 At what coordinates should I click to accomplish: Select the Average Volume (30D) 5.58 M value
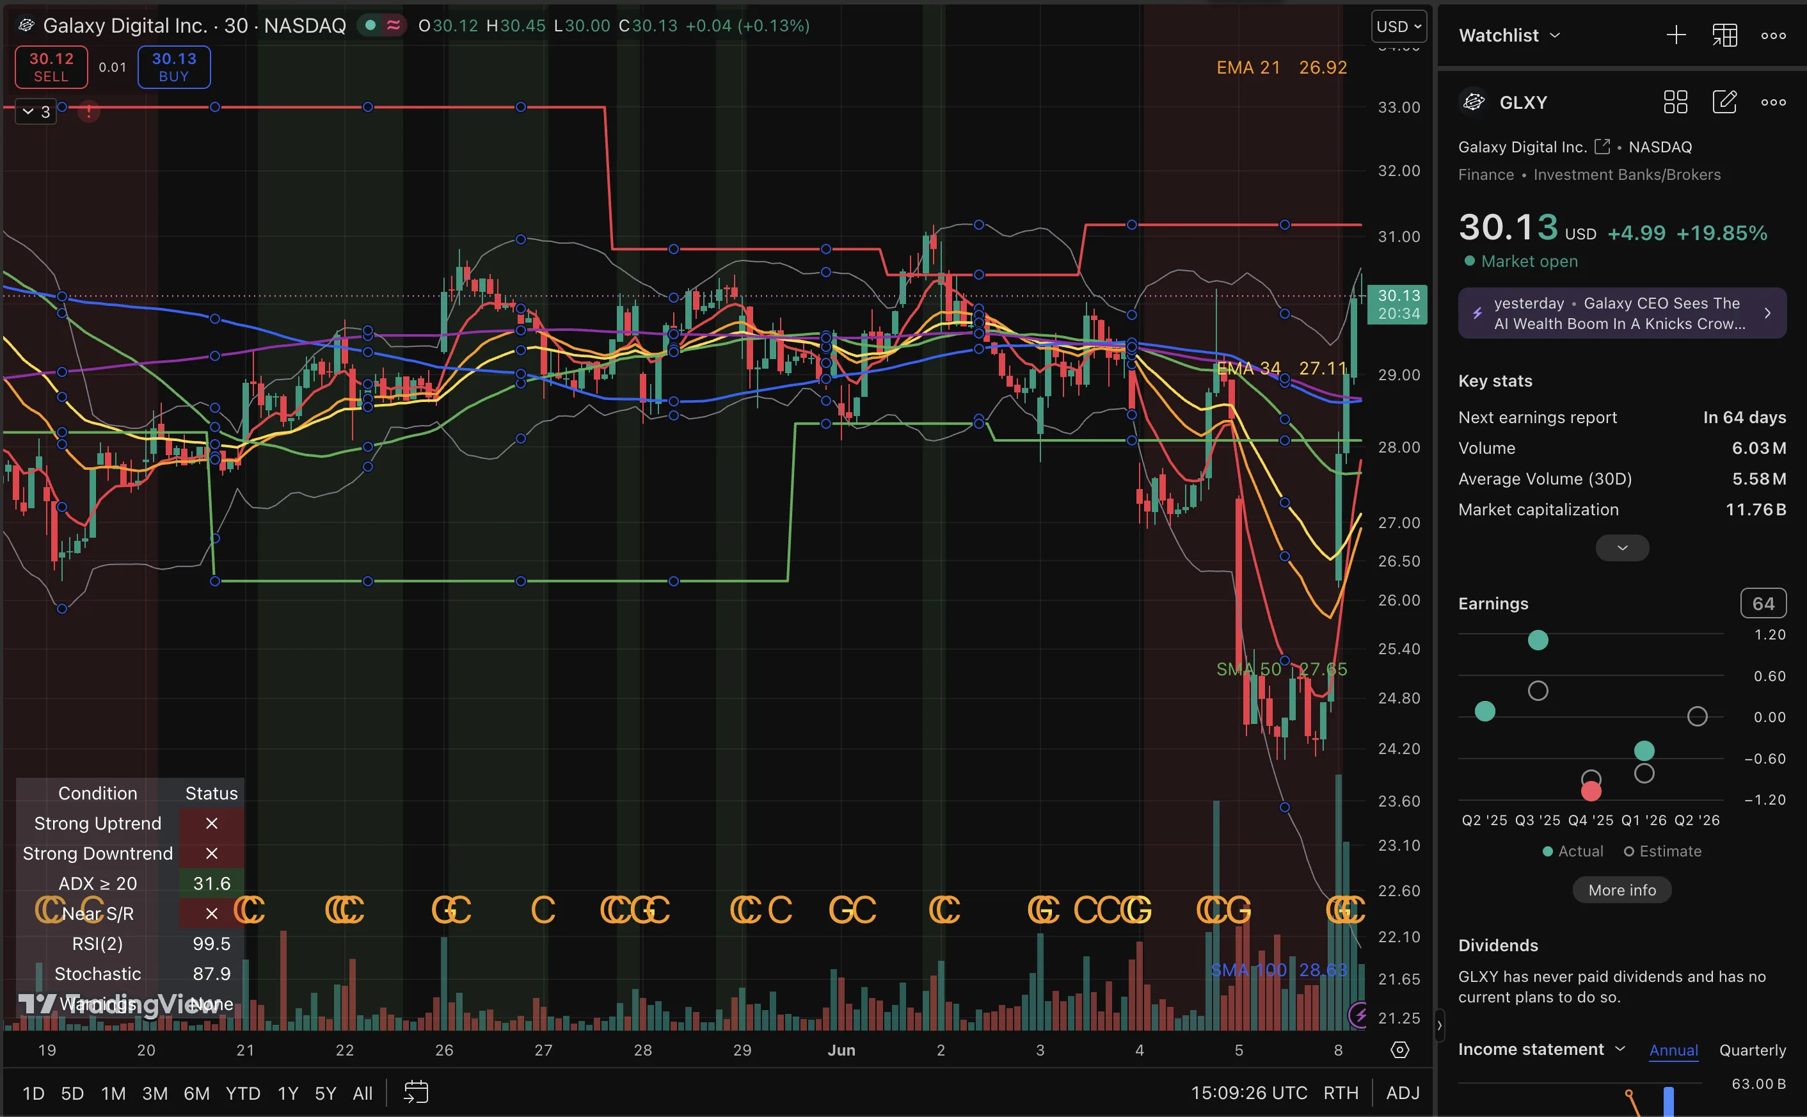(x=1759, y=478)
